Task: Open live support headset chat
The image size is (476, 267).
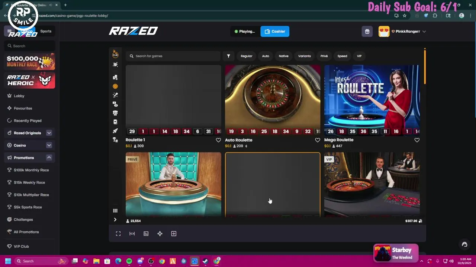Action: pyautogui.click(x=464, y=244)
